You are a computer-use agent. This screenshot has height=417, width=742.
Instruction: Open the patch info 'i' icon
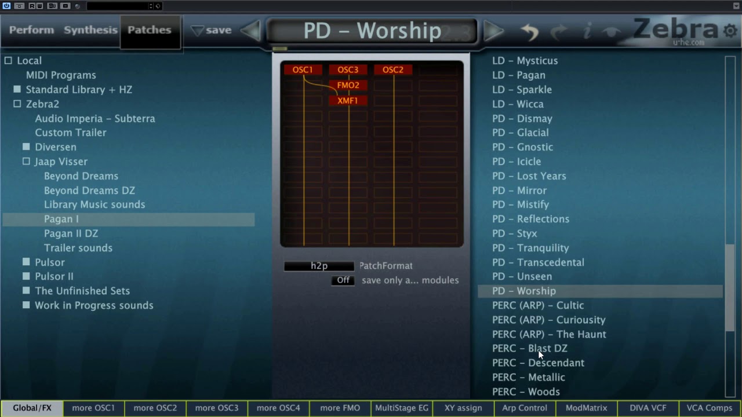click(587, 31)
